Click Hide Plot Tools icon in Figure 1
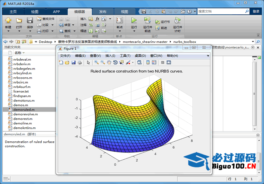Viewport: 264px width, 184px height. (162, 63)
